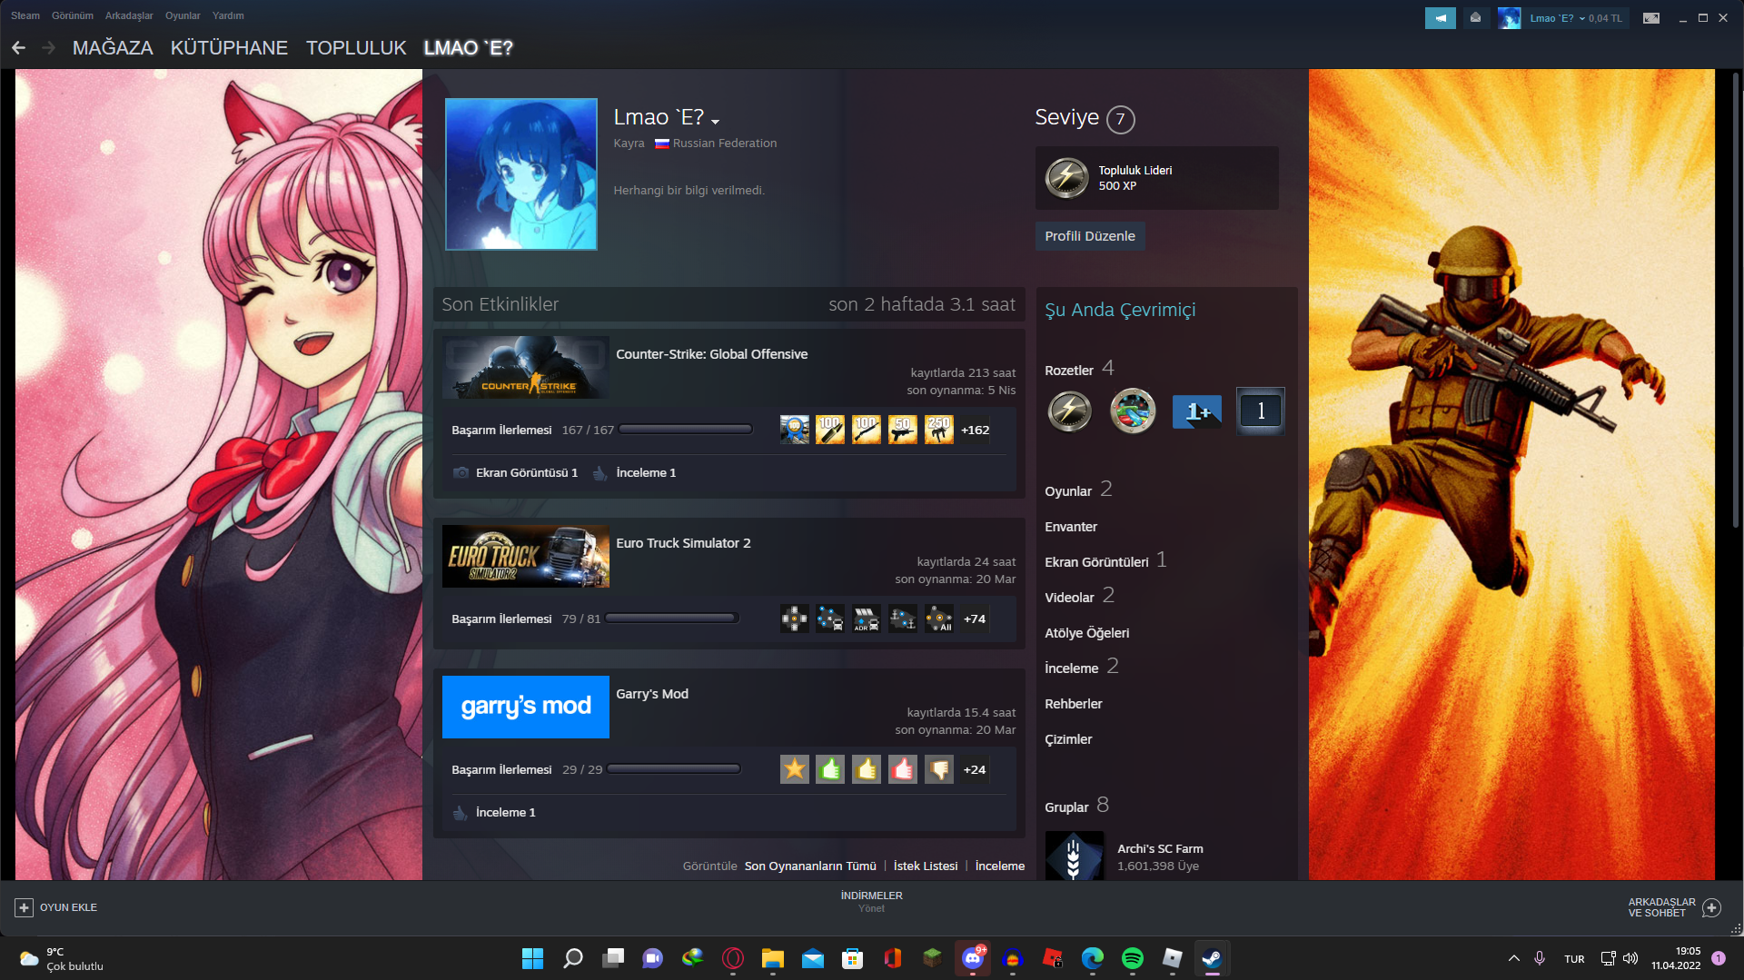The image size is (1744, 980).
Task: Open the Windows Start menu button
Action: (532, 958)
